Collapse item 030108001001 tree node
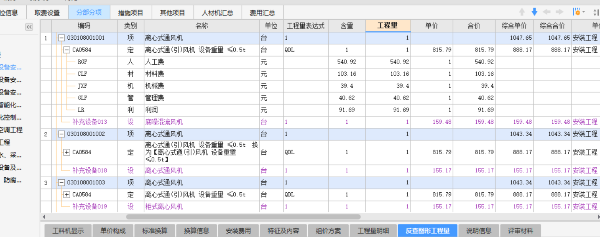This screenshot has height=237, width=600. pos(61,38)
